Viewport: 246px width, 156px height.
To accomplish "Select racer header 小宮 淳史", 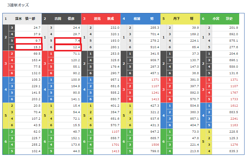I will point(220,19).
